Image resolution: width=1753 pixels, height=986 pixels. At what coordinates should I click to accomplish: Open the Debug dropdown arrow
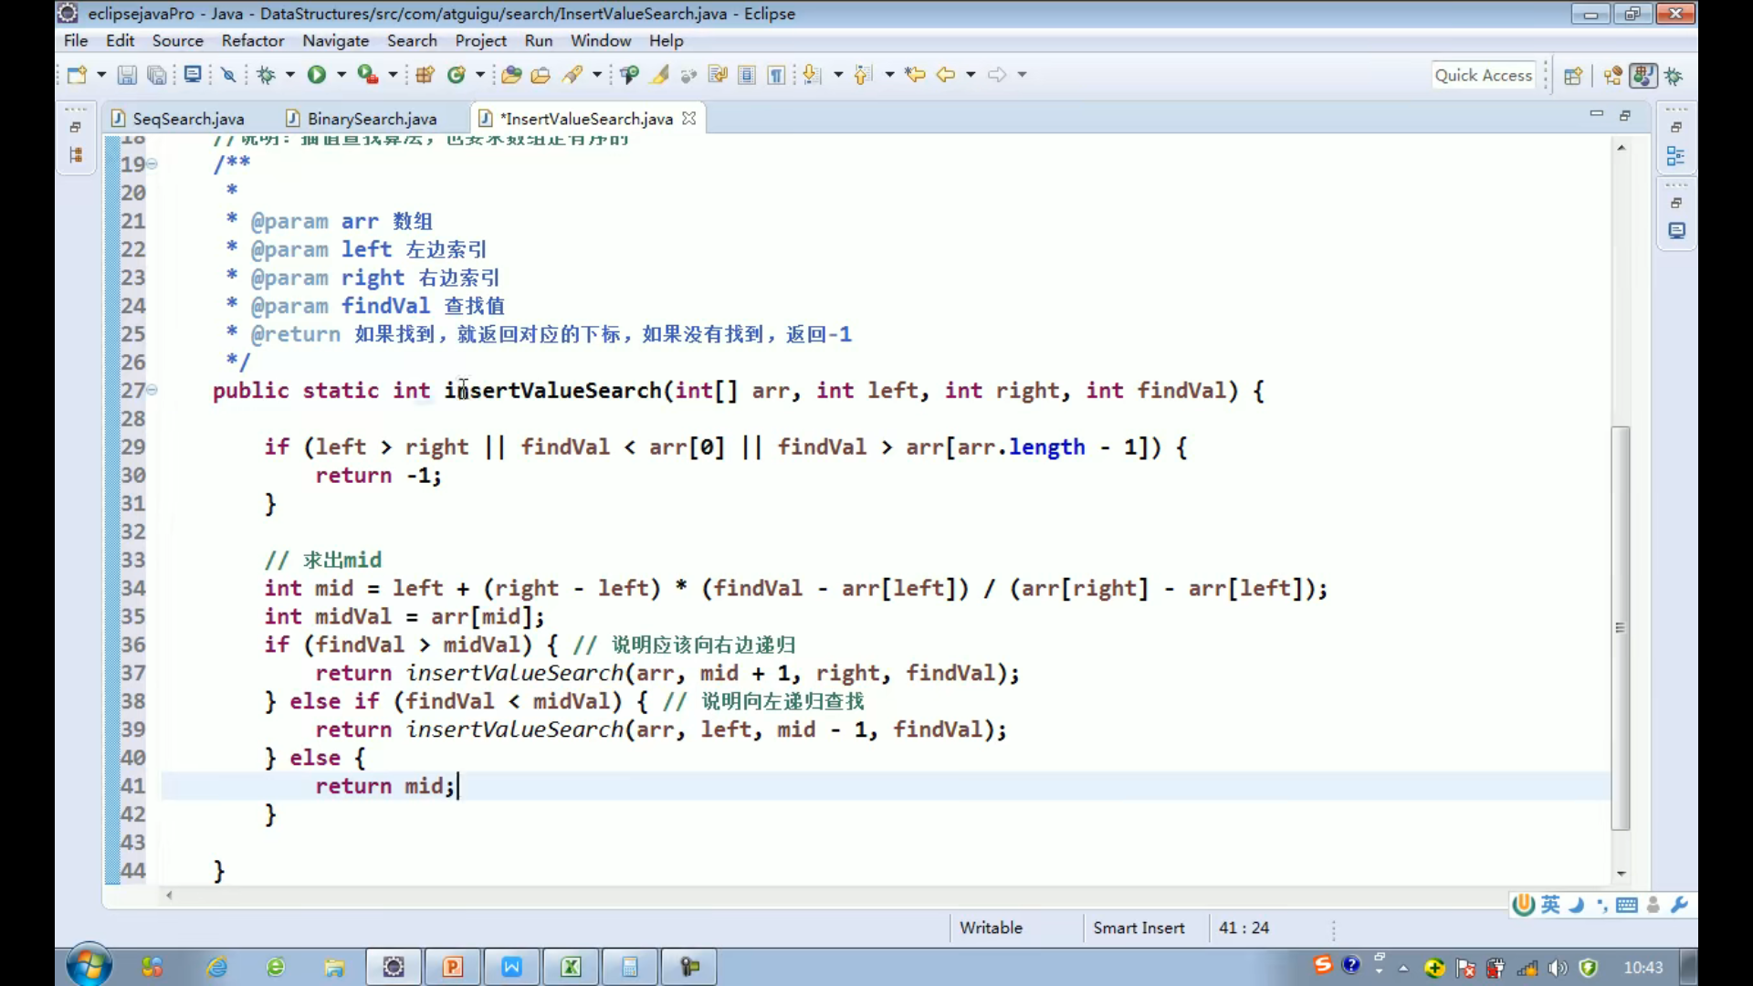click(x=290, y=75)
